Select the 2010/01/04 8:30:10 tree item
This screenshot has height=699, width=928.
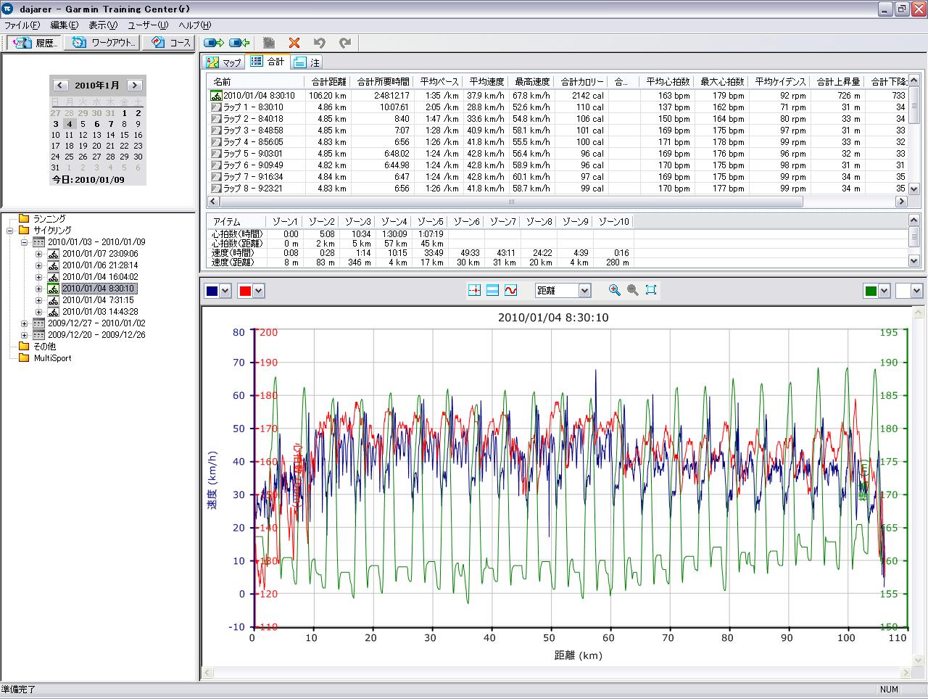click(99, 289)
